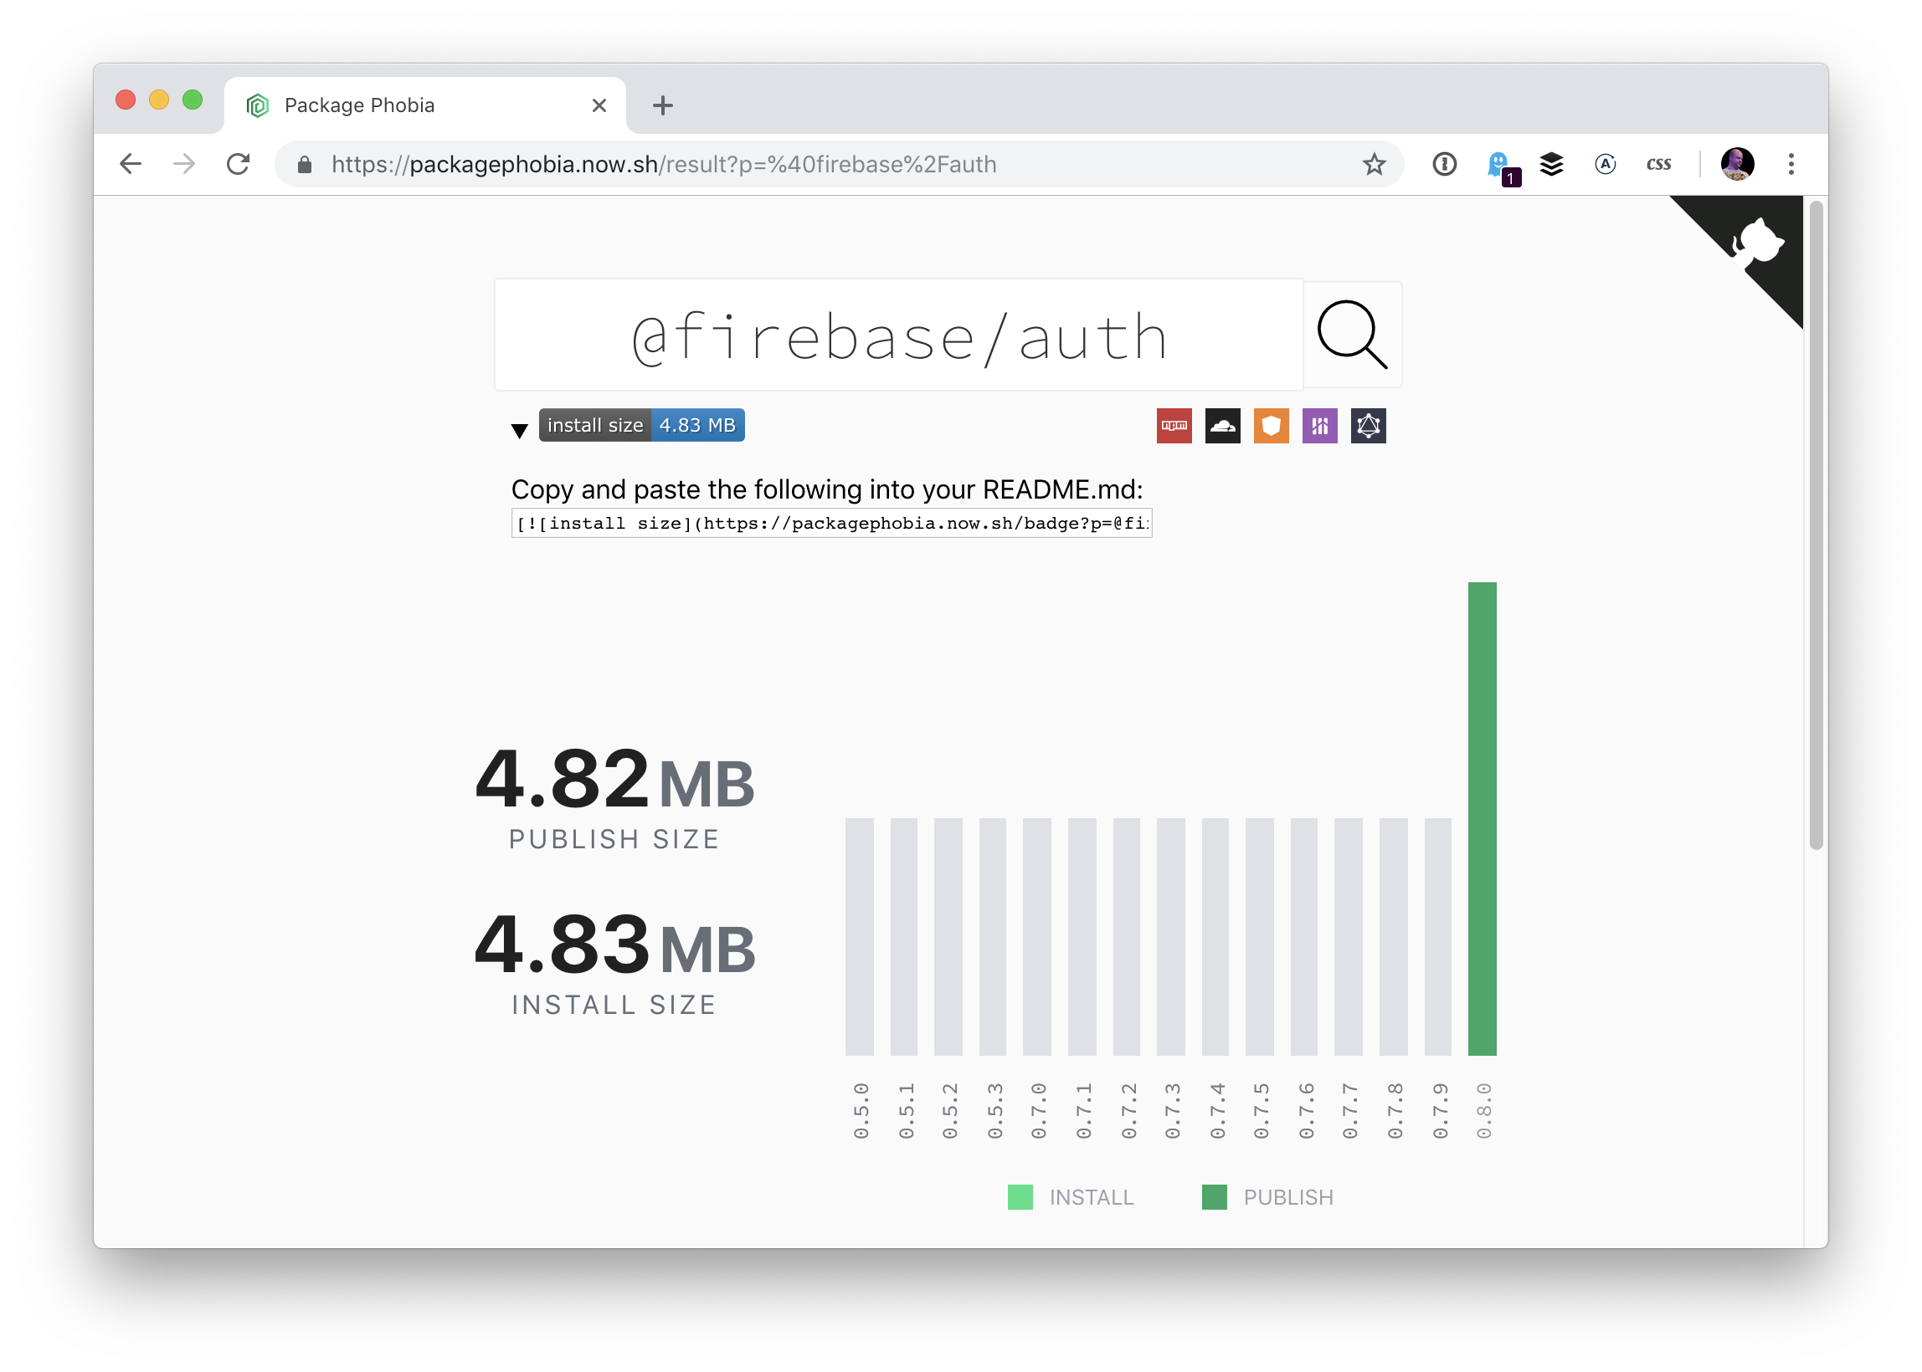The image size is (1922, 1372).
Task: Click the install size 4.83 MB badge
Action: (641, 426)
